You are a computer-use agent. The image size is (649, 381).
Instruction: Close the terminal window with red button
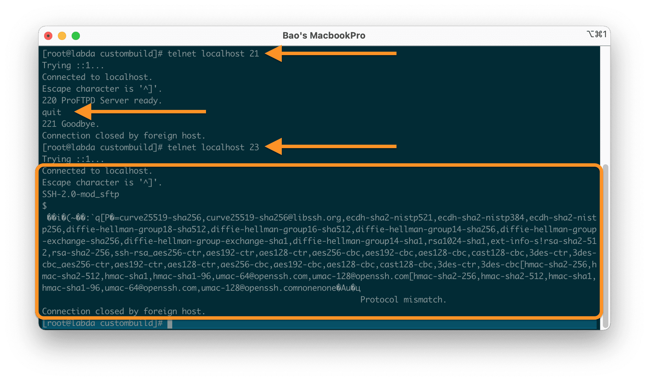(x=48, y=36)
